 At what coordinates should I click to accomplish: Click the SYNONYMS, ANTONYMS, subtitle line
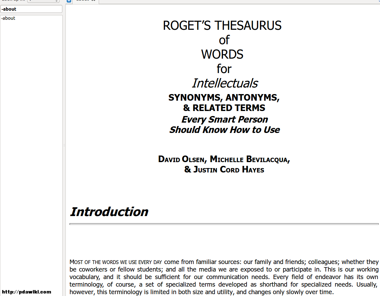click(x=224, y=98)
